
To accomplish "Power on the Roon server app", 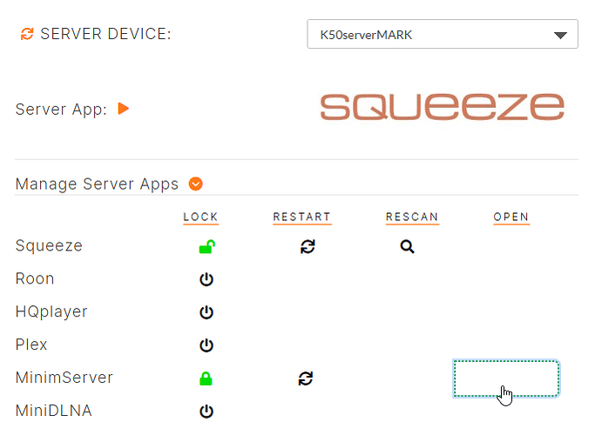I will tap(206, 279).
